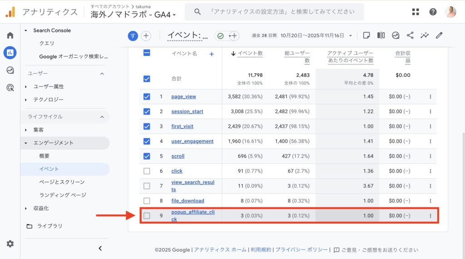Expand the 集客 tree item

pyautogui.click(x=26, y=130)
